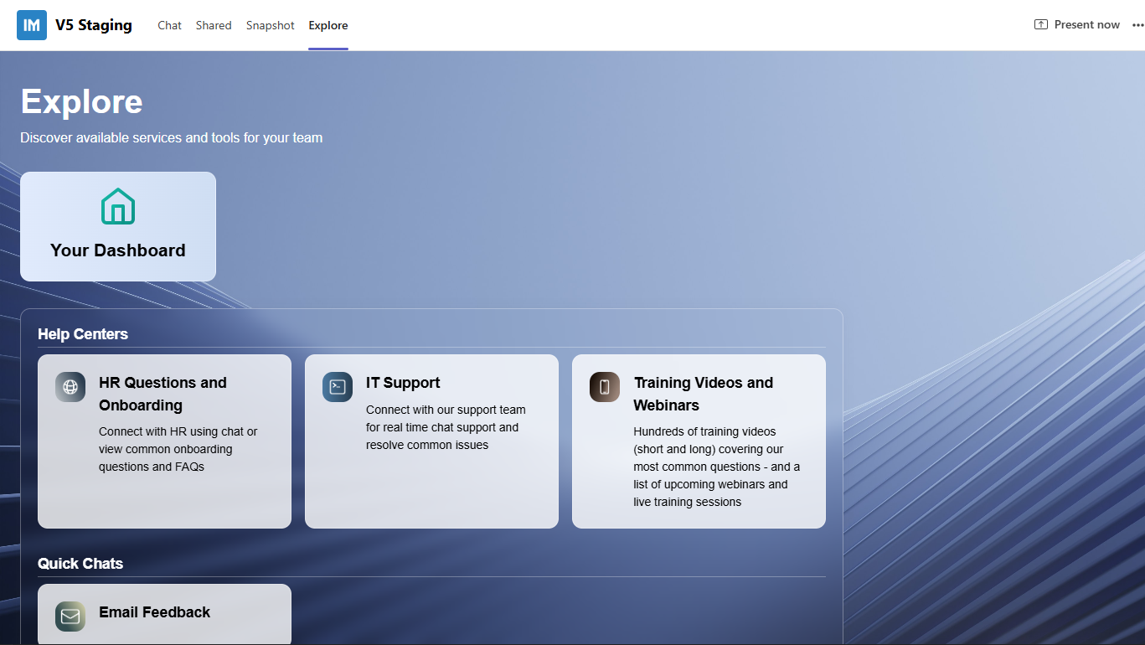Open the Training Videos and Webinars title
Image resolution: width=1145 pixels, height=645 pixels.
[703, 394]
